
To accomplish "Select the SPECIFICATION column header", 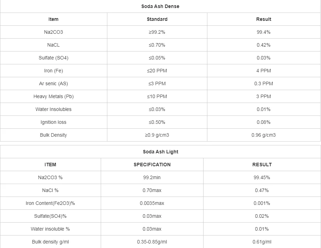I will click(x=152, y=165).
